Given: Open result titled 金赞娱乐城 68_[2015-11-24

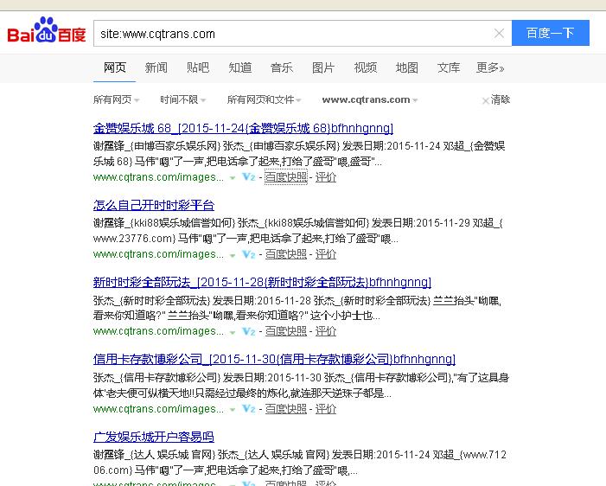Looking at the screenshot, I should (x=243, y=128).
